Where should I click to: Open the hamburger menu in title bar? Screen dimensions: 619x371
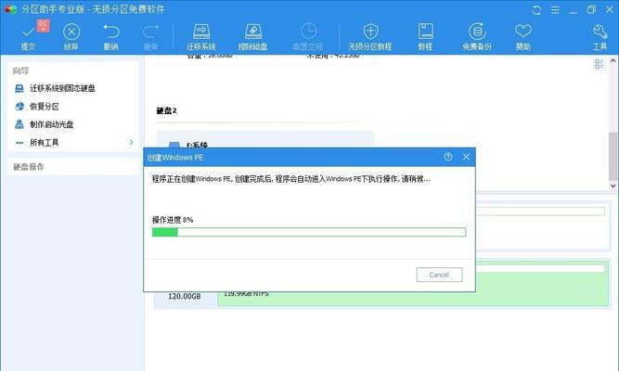(x=555, y=10)
